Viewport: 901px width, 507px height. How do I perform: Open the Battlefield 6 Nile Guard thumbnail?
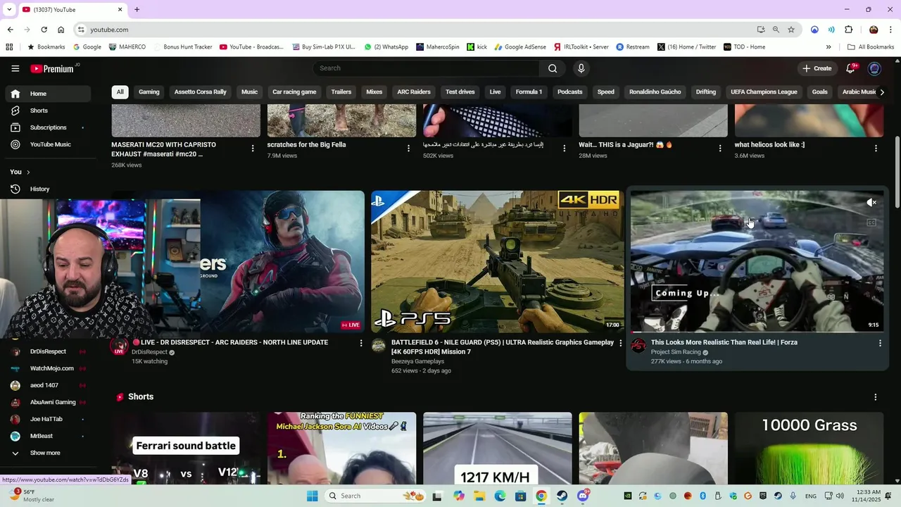(497, 261)
